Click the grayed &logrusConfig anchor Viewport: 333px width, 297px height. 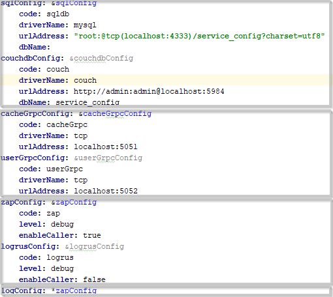[95, 247]
